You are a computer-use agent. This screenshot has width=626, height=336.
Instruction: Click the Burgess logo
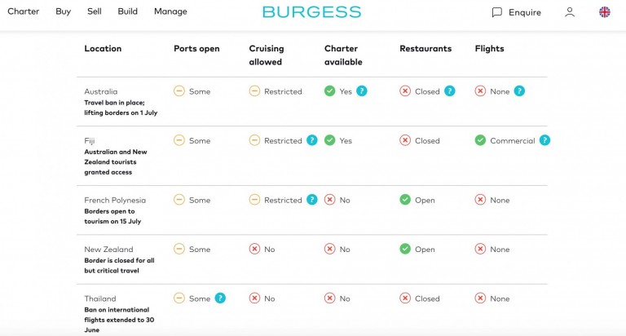311,12
